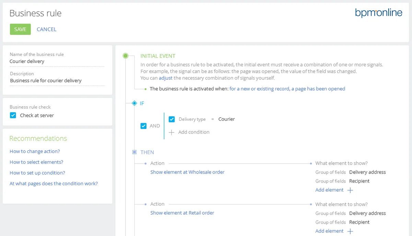Save the business rule
This screenshot has height=236, width=412.
(20, 29)
